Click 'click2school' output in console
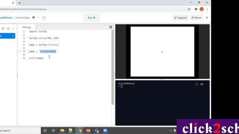The image size is (239, 134). pyautogui.click(x=126, y=83)
